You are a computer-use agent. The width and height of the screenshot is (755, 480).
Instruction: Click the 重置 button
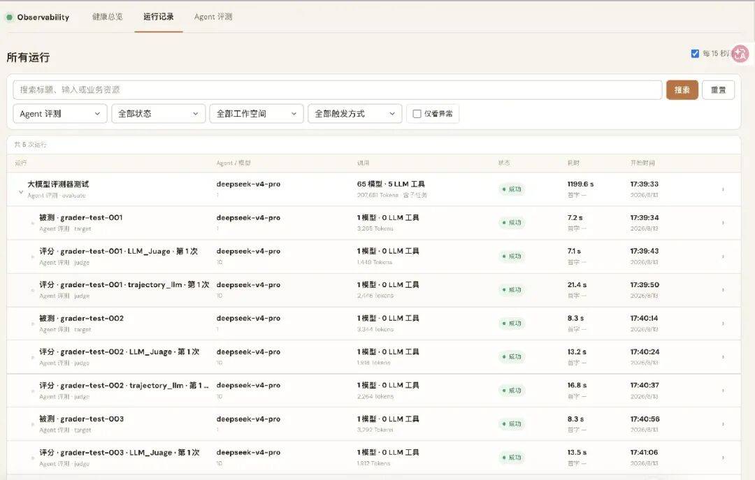tap(718, 90)
